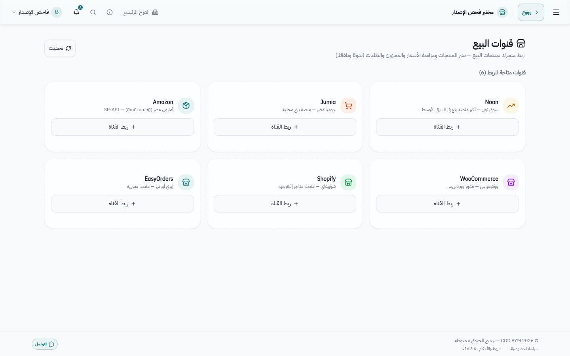
Task: Connect the WooCommerce channel
Action: [x=447, y=204]
